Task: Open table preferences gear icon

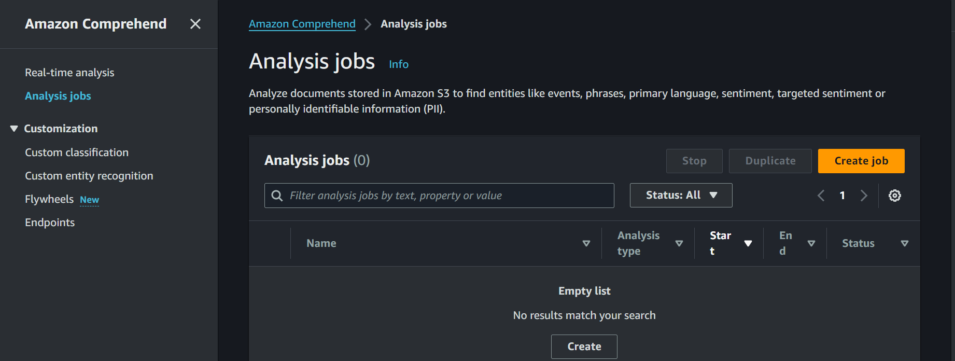Action: tap(894, 196)
